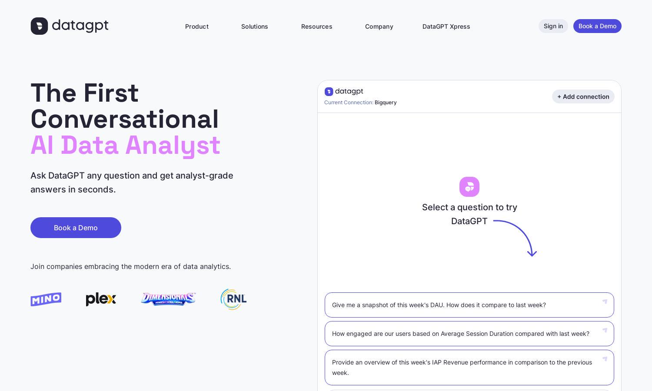
Task: Open the Product menu
Action: point(197,27)
